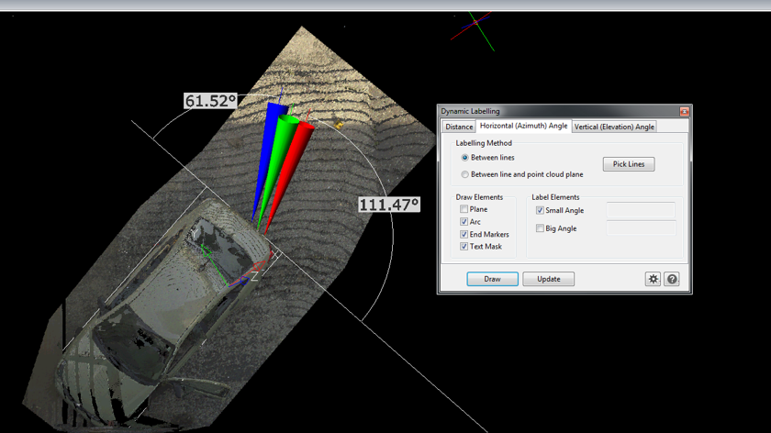
Task: Select the Between lines radio option
Action: coord(465,158)
